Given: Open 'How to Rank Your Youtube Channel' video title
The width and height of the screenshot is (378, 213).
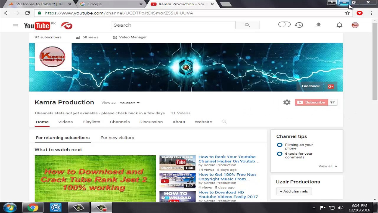Looking at the screenshot, I should click(229, 159).
